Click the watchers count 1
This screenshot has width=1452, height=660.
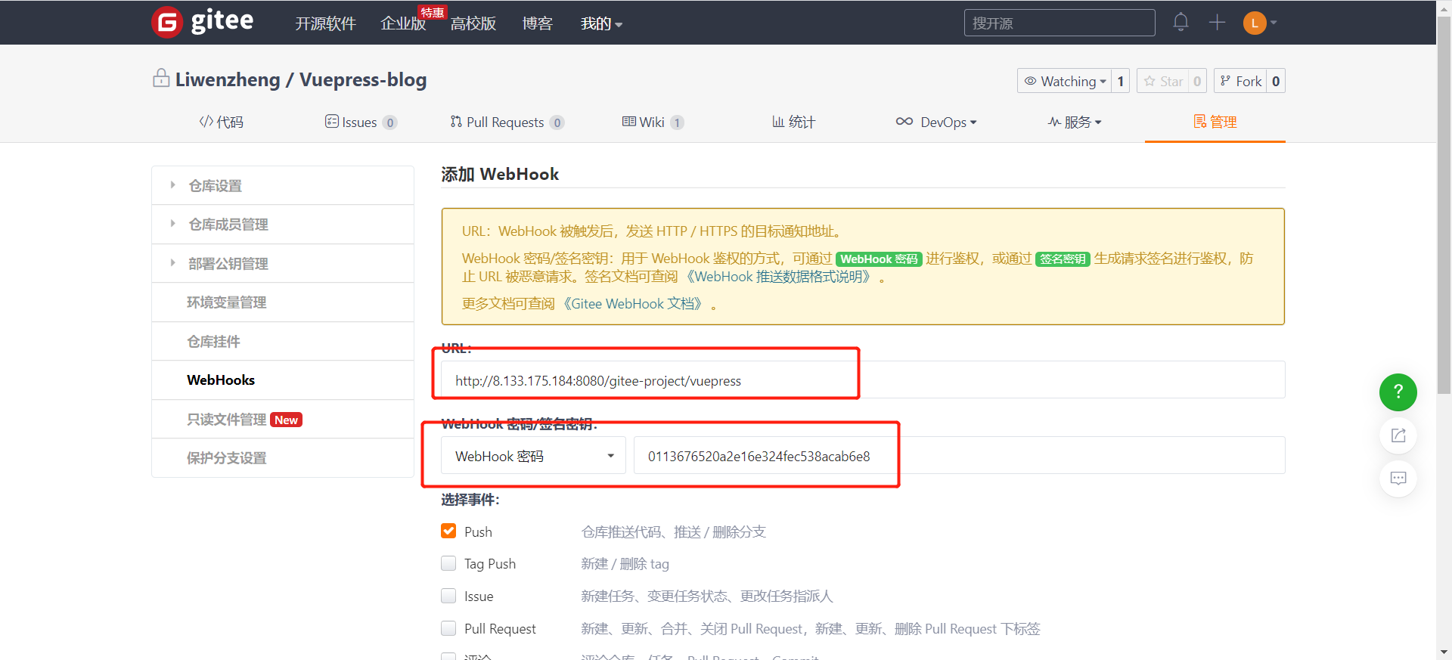[1121, 81]
